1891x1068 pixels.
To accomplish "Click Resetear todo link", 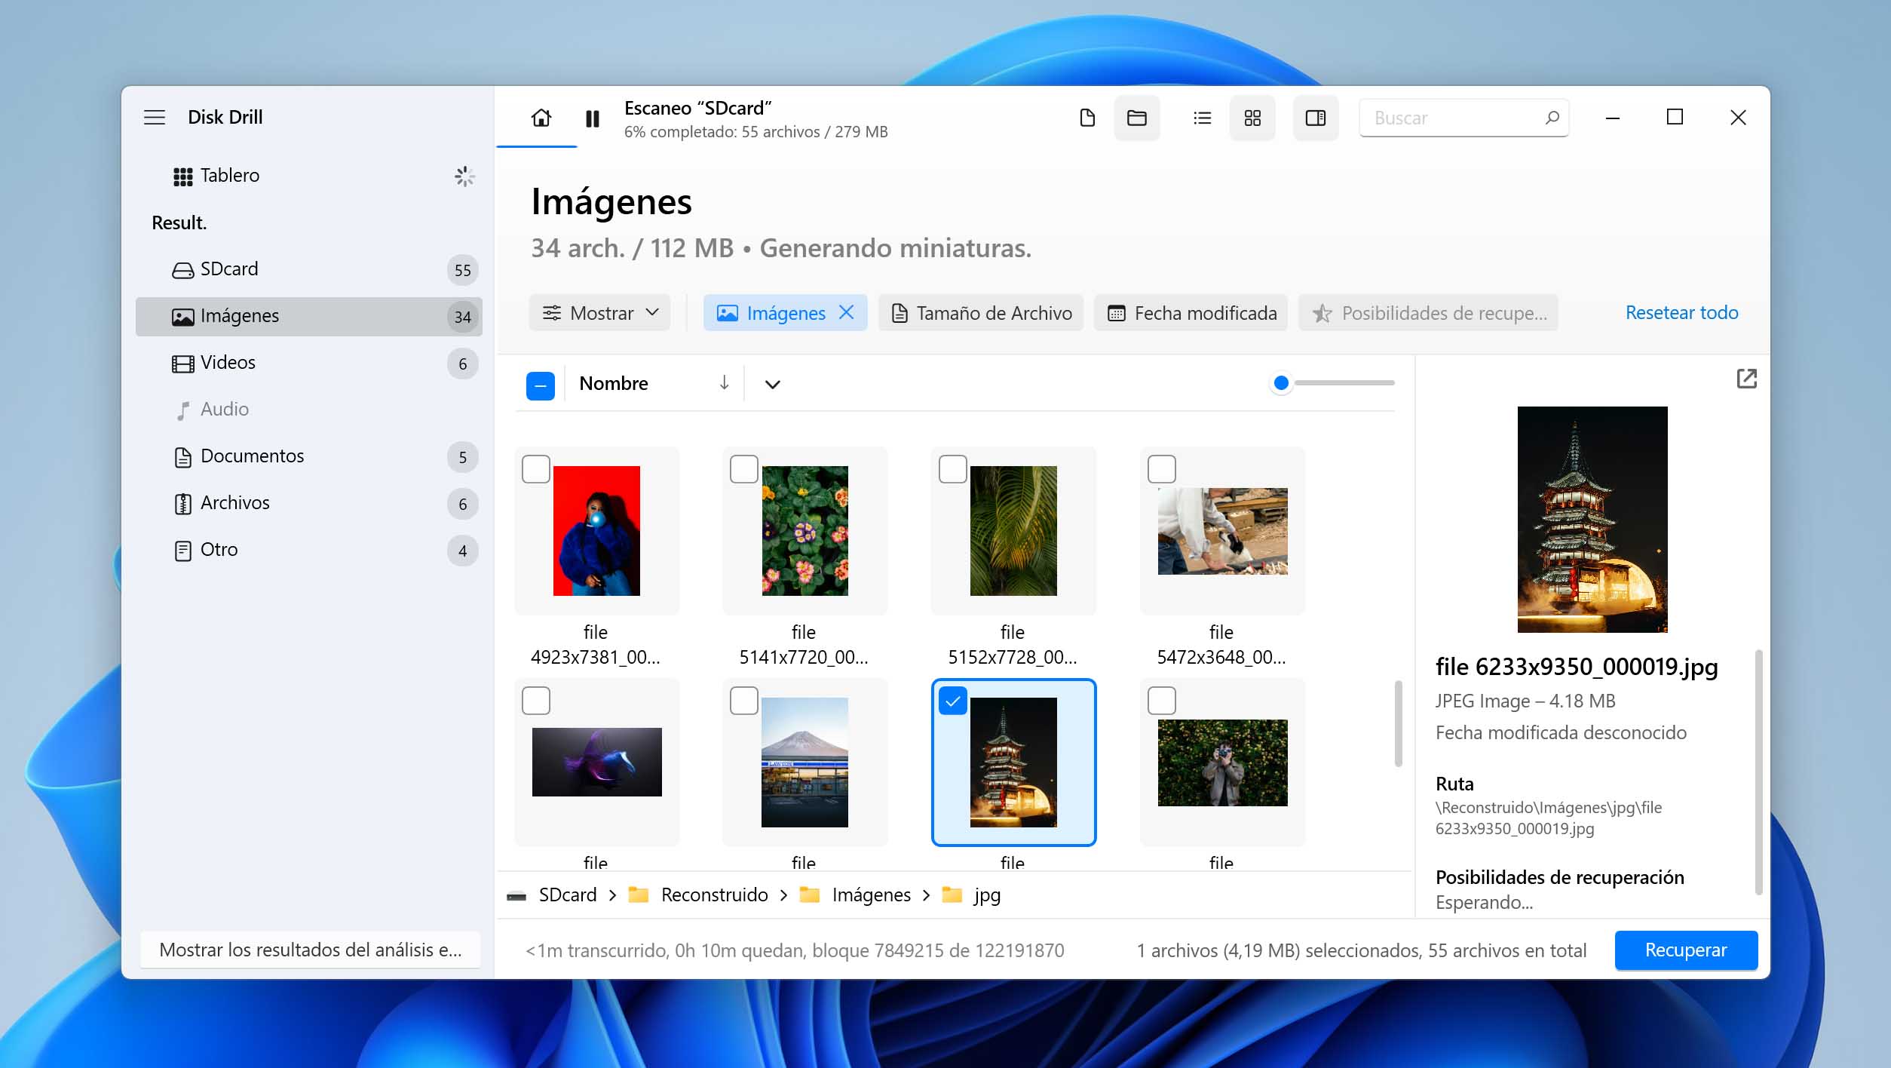I will [1681, 313].
